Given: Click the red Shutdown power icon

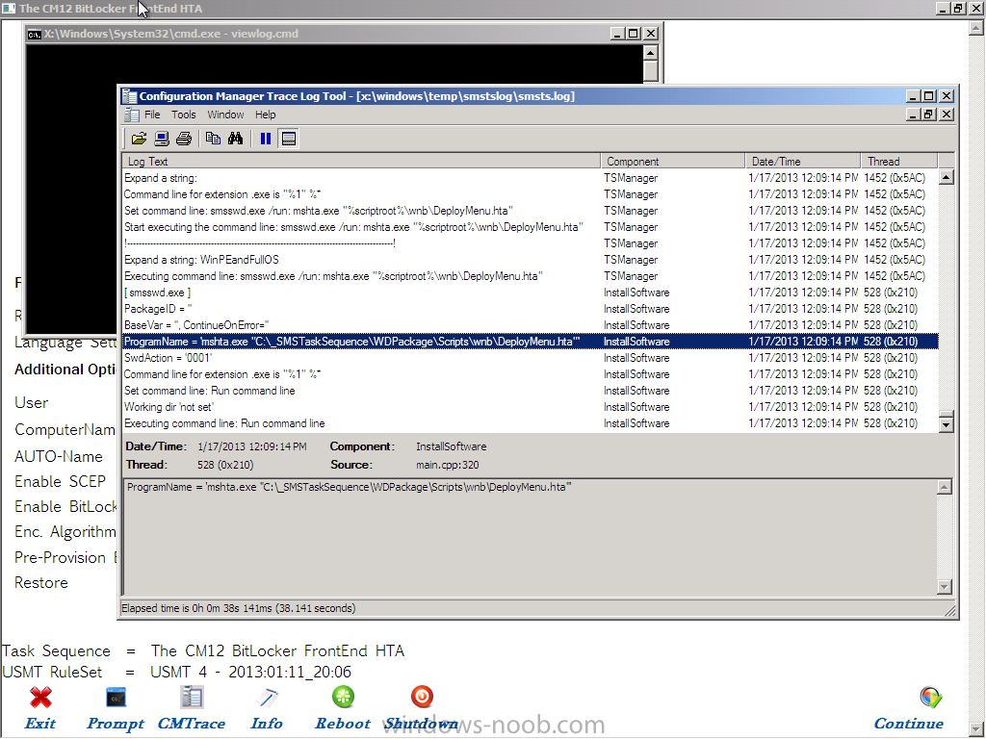Looking at the screenshot, I should pyautogui.click(x=422, y=697).
